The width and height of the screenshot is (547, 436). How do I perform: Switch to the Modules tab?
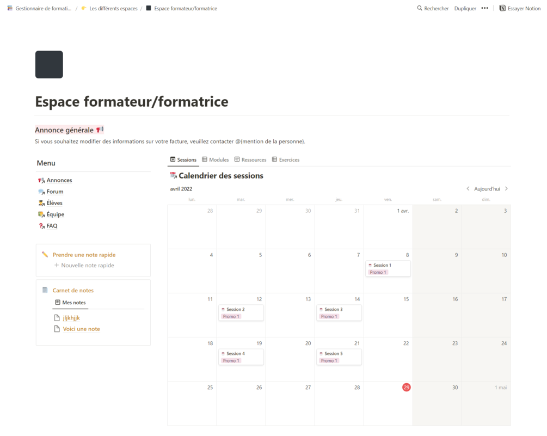point(215,160)
